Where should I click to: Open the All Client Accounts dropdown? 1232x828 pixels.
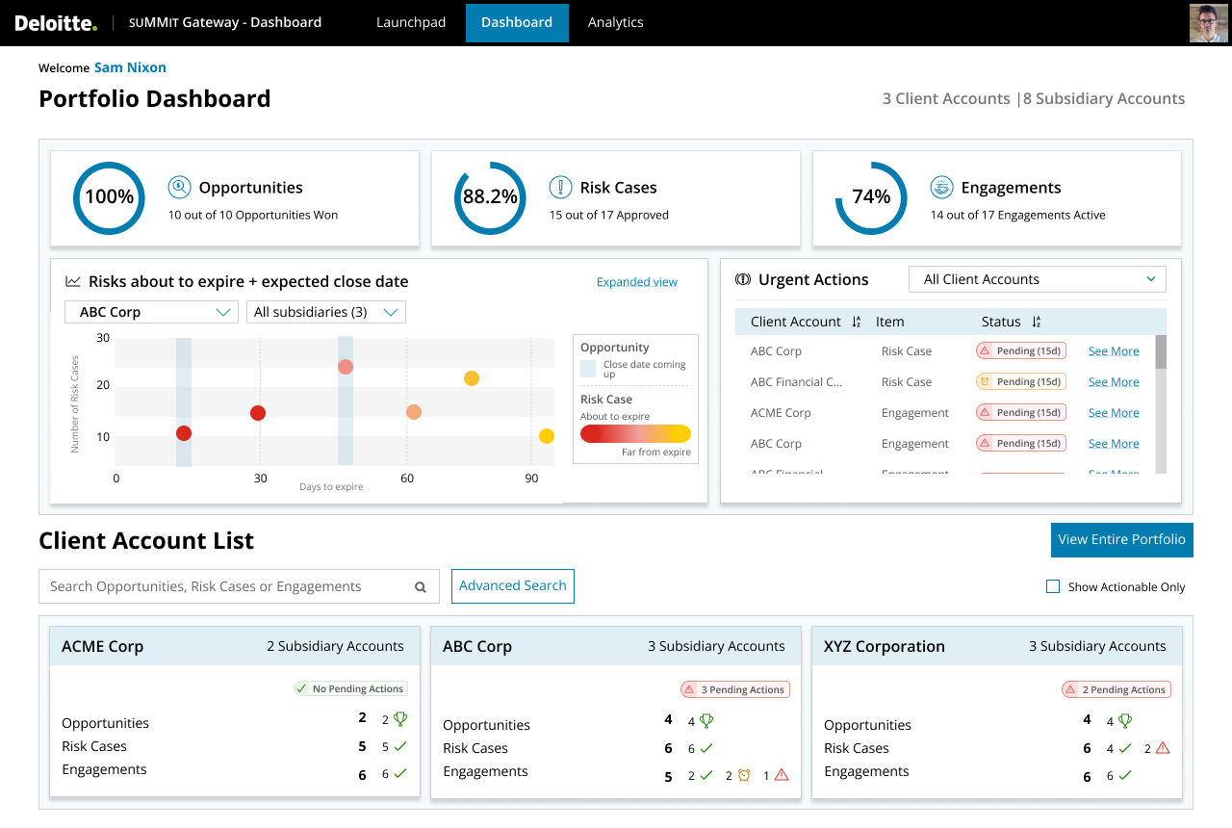coord(1038,279)
